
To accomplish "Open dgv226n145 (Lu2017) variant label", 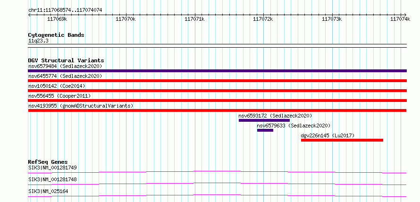I will [328, 135].
